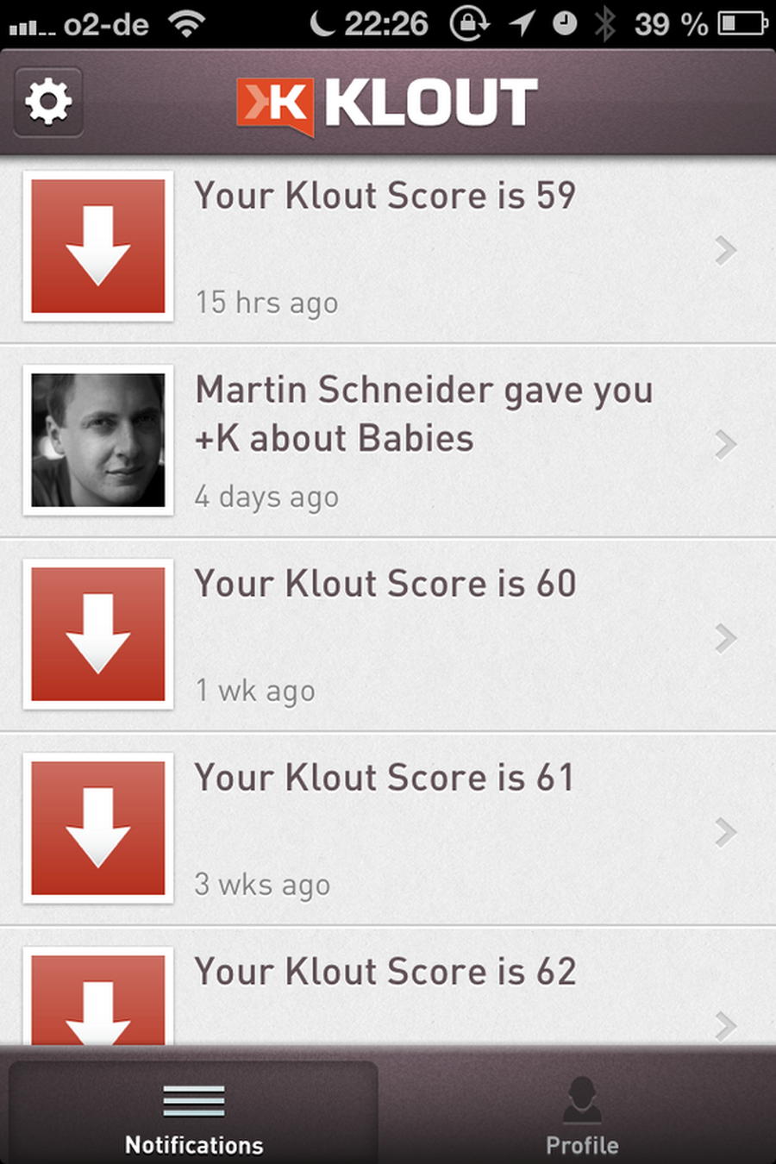Open "Your Klout Score is 62" notification
The width and height of the screenshot is (776, 1164).
coord(385,972)
